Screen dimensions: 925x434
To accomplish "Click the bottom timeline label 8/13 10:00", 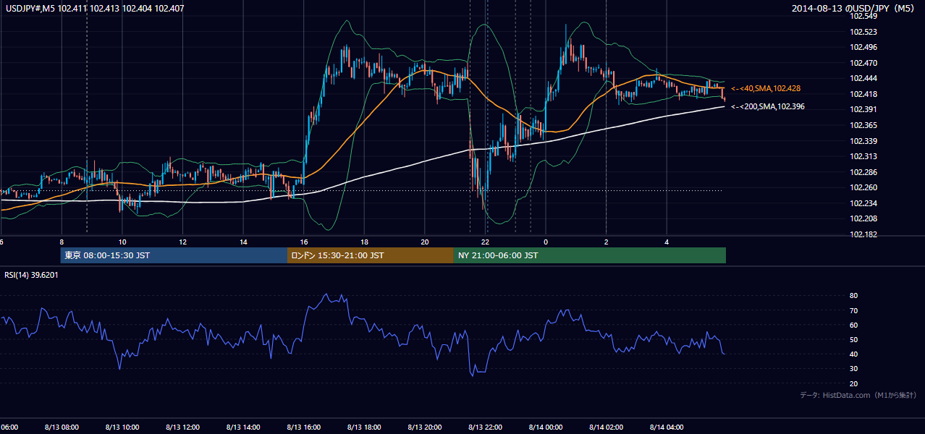I will (x=122, y=427).
